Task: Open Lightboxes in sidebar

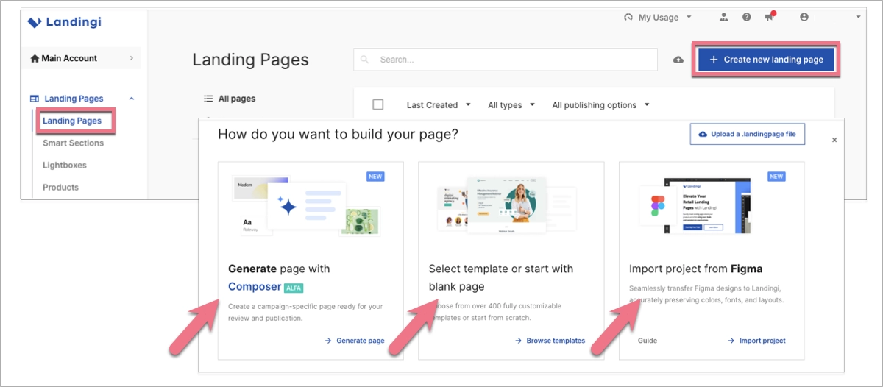Action: [65, 165]
